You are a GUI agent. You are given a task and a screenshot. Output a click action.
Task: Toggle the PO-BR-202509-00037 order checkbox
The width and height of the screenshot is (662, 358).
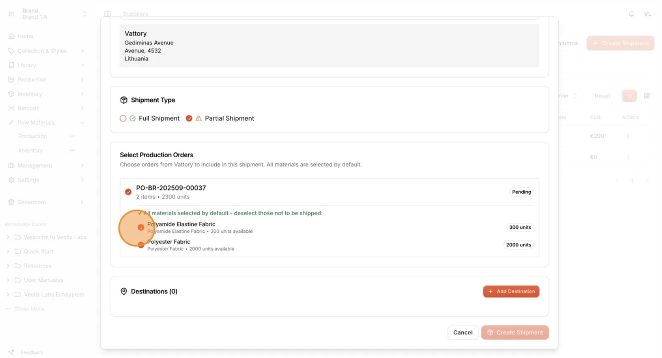click(x=128, y=192)
